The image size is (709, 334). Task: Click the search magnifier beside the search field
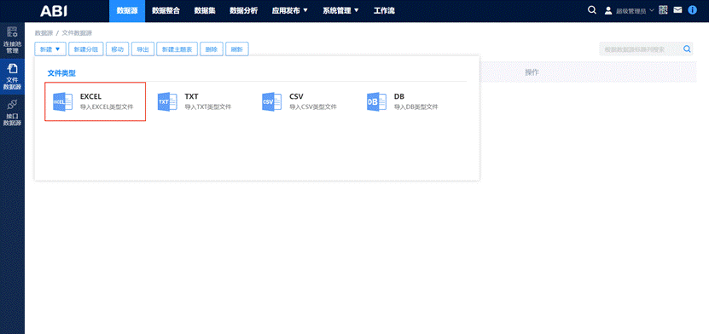(x=687, y=49)
